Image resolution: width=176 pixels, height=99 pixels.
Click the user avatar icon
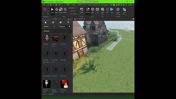pyautogui.click(x=114, y=5)
